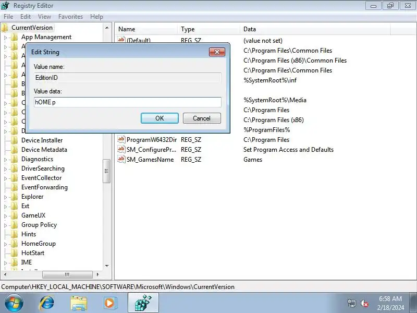The height and width of the screenshot is (313, 417).
Task: Open Windows Media Player from the taskbar
Action: [x=110, y=303]
